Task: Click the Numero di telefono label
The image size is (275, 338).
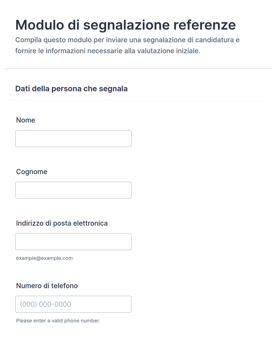Action: [47, 286]
